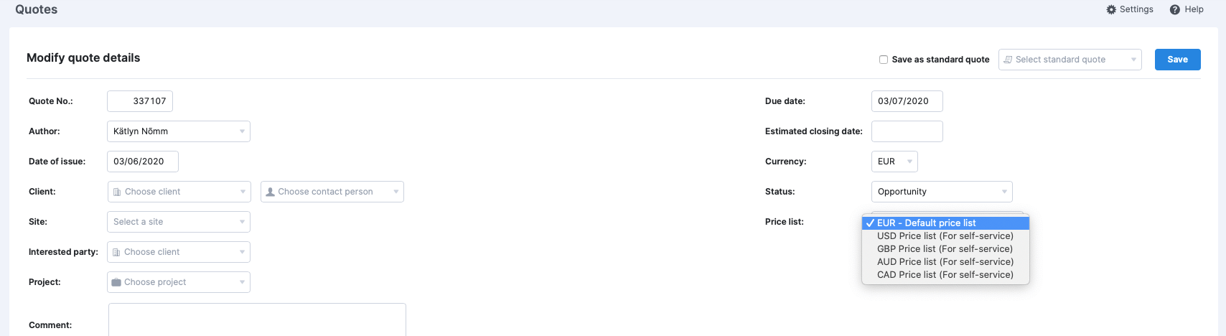This screenshot has height=336, width=1226.
Task: Click the document icon in standard quote selector
Action: pos(1008,60)
